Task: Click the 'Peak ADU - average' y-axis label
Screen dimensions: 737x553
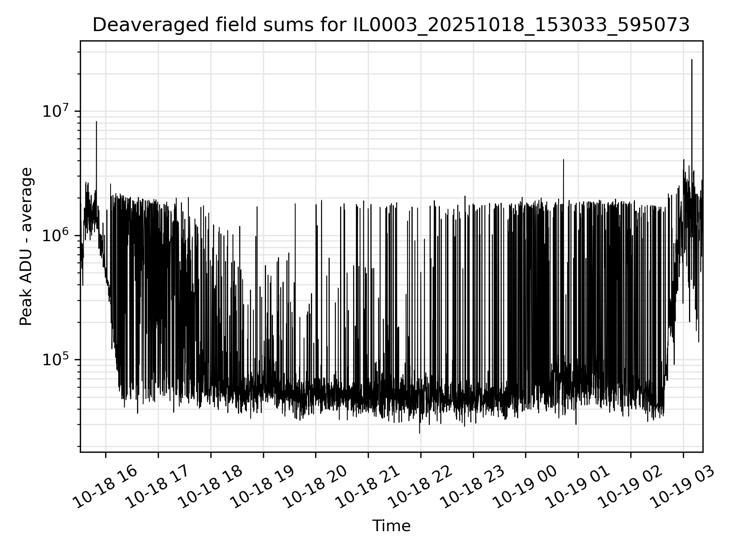Action: (x=26, y=247)
